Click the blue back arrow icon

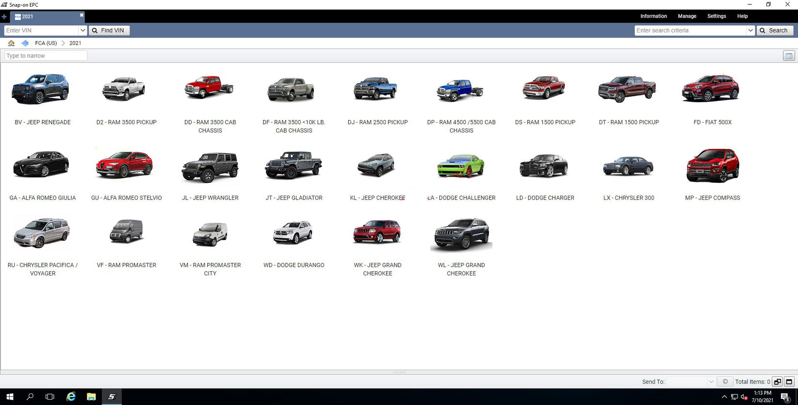pyautogui.click(x=25, y=43)
